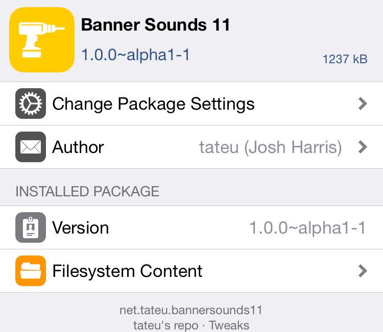Open the Filesystem Content row chevron
The image size is (383, 332).
coord(363,271)
